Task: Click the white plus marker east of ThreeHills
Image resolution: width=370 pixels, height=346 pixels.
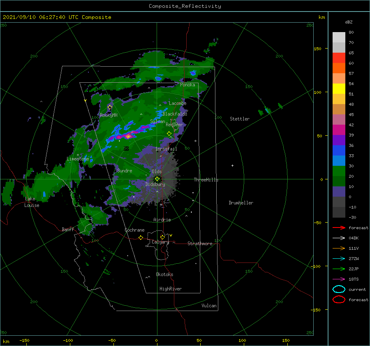Action: point(232,165)
